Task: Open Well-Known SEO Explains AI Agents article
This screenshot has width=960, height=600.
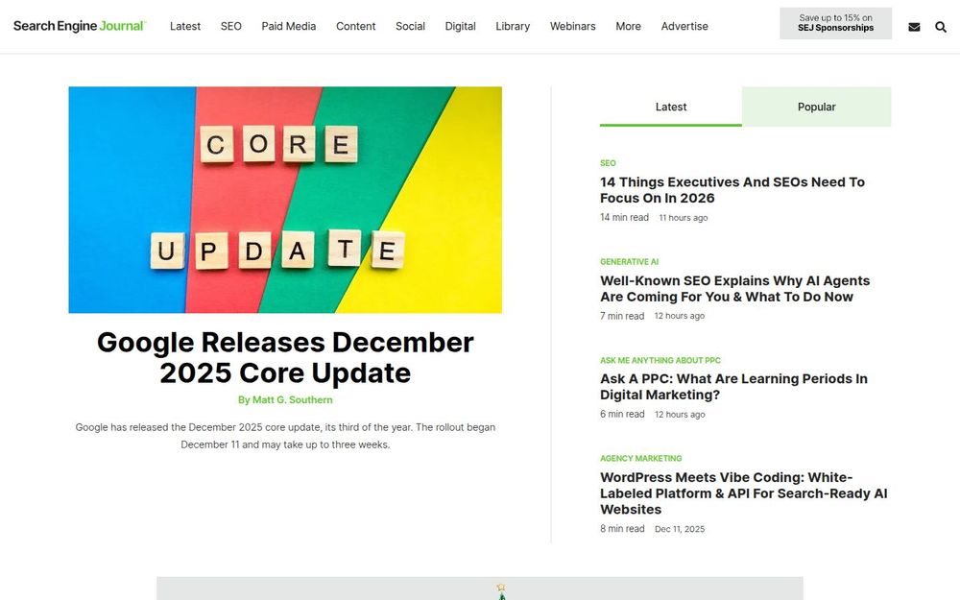Action: (734, 288)
